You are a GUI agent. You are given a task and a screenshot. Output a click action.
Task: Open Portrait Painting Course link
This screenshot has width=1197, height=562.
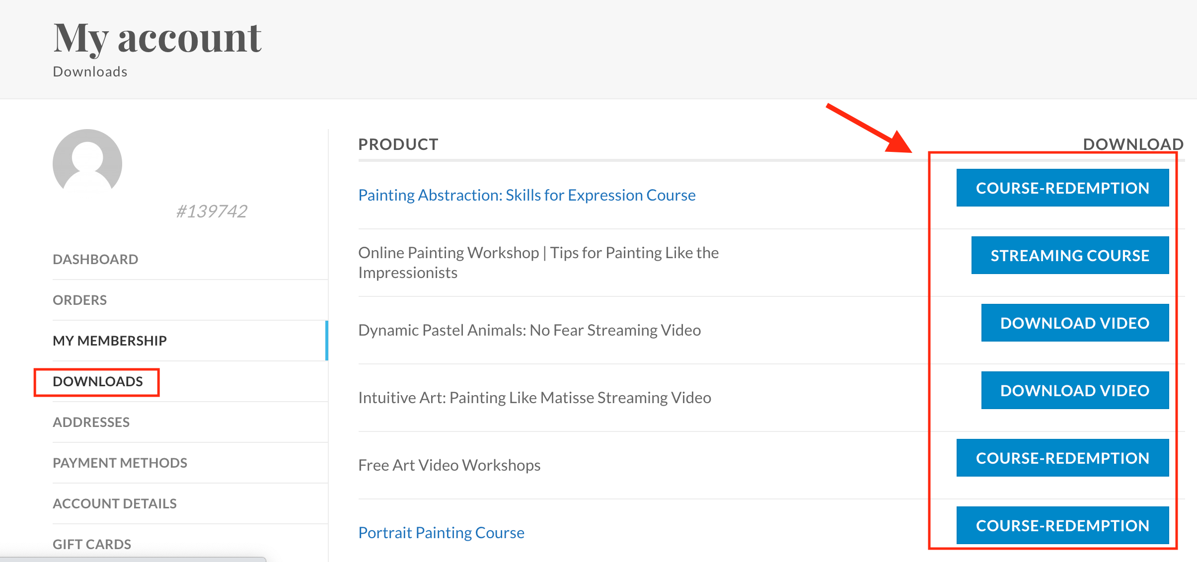coord(441,533)
